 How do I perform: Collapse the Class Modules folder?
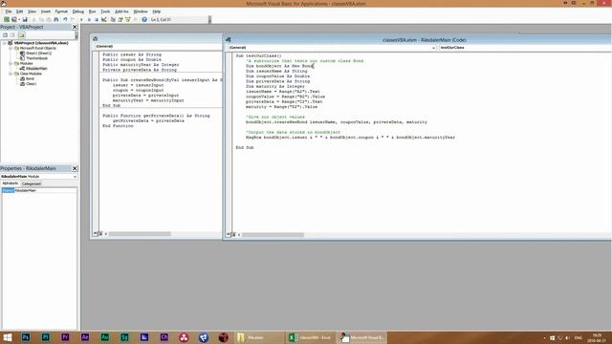(x=11, y=74)
